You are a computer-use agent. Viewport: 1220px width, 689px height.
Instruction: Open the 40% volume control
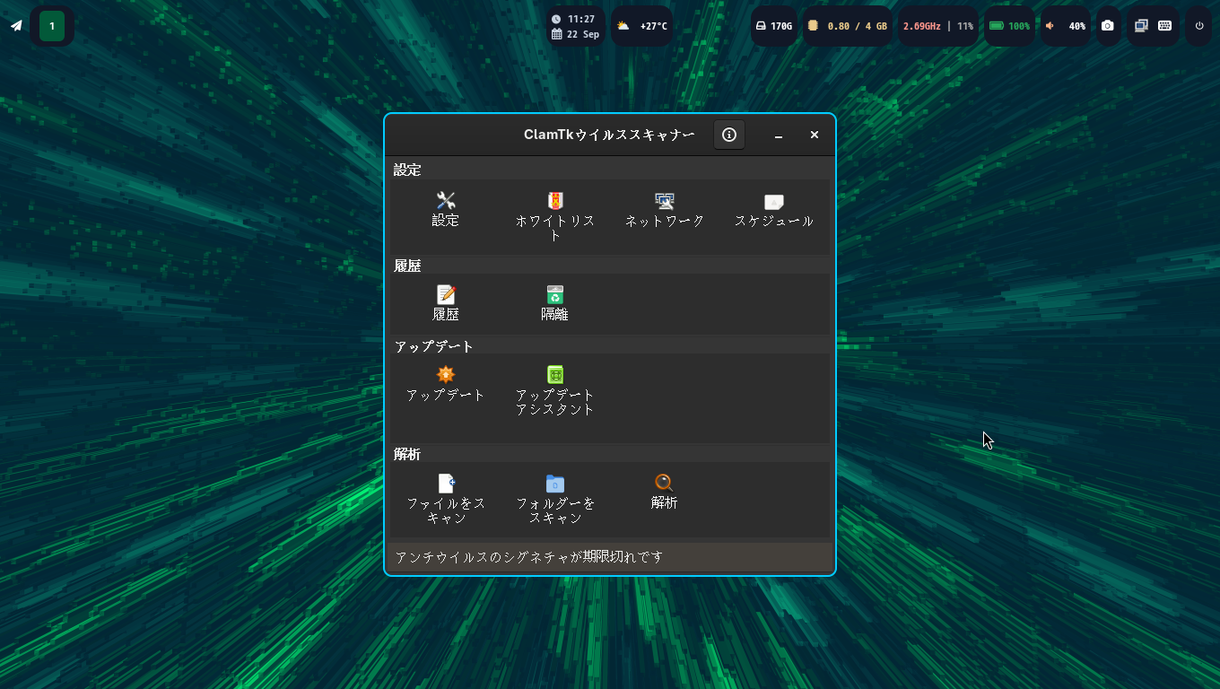click(1066, 26)
